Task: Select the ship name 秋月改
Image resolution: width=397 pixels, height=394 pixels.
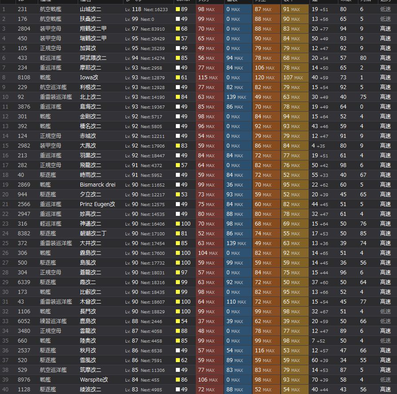Action: [88, 351]
